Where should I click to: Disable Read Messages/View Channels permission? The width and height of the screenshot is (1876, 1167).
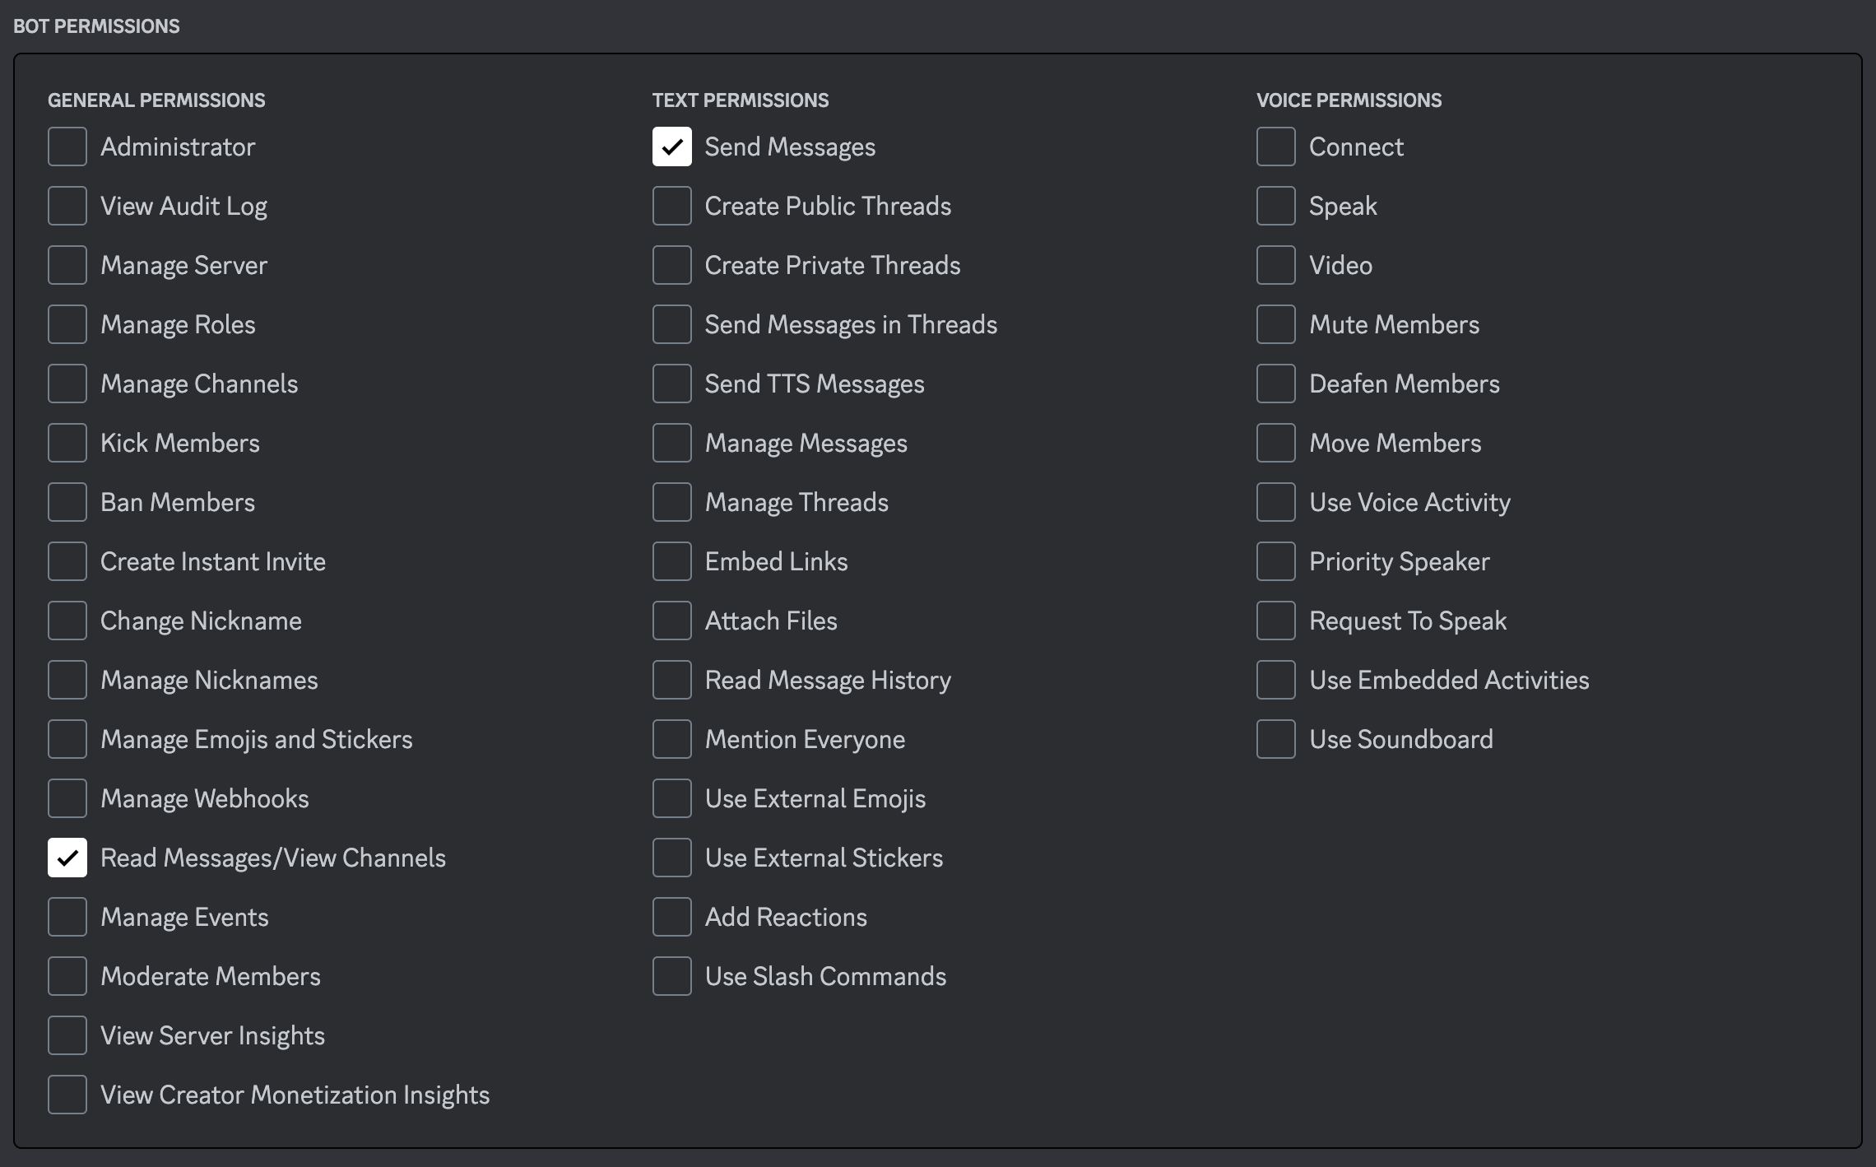click(67, 858)
